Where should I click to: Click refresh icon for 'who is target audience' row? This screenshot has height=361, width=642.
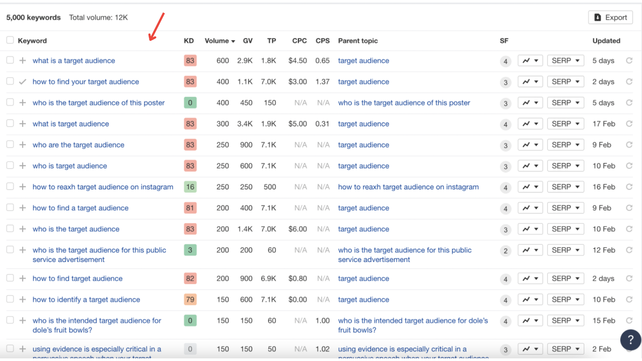[629, 166]
